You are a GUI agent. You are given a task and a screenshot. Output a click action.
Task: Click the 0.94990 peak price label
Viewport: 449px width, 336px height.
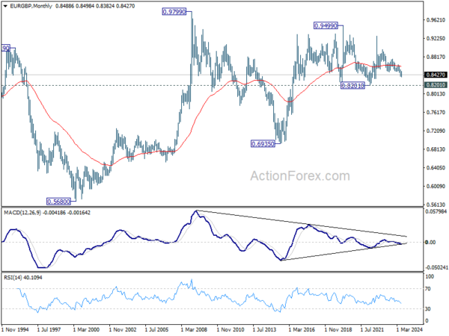click(326, 25)
